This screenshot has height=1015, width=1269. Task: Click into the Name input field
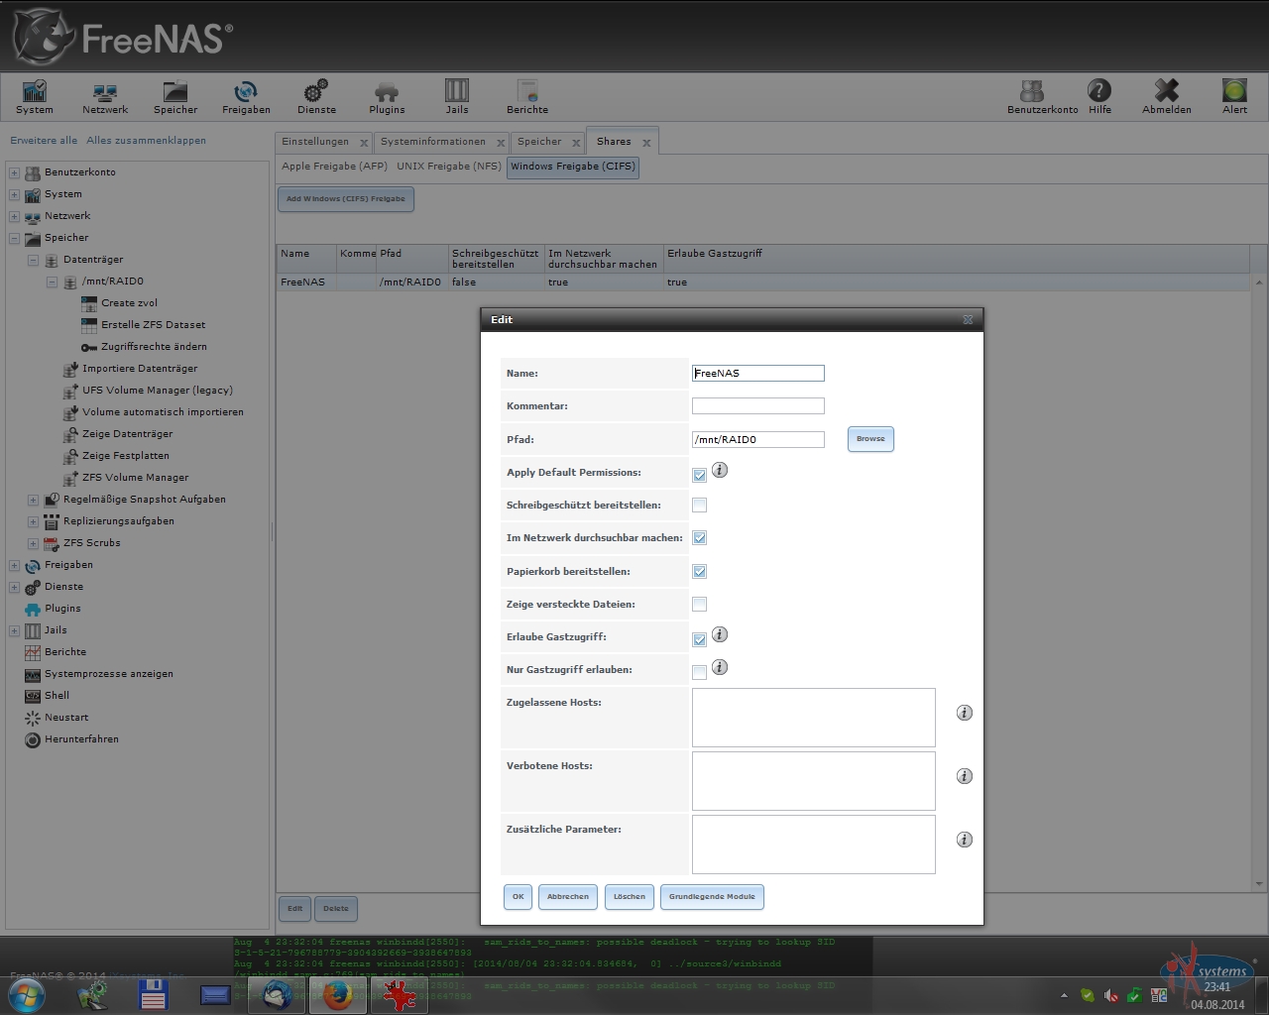(758, 374)
